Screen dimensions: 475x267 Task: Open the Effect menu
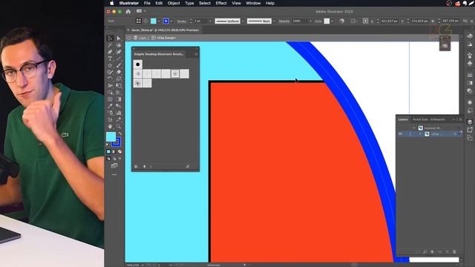click(221, 3)
